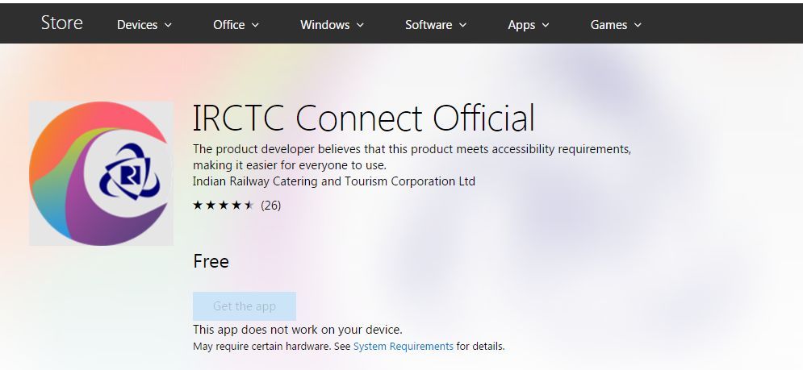Click the star rating icons
Viewport: 803px width, 370px height.
[224, 206]
